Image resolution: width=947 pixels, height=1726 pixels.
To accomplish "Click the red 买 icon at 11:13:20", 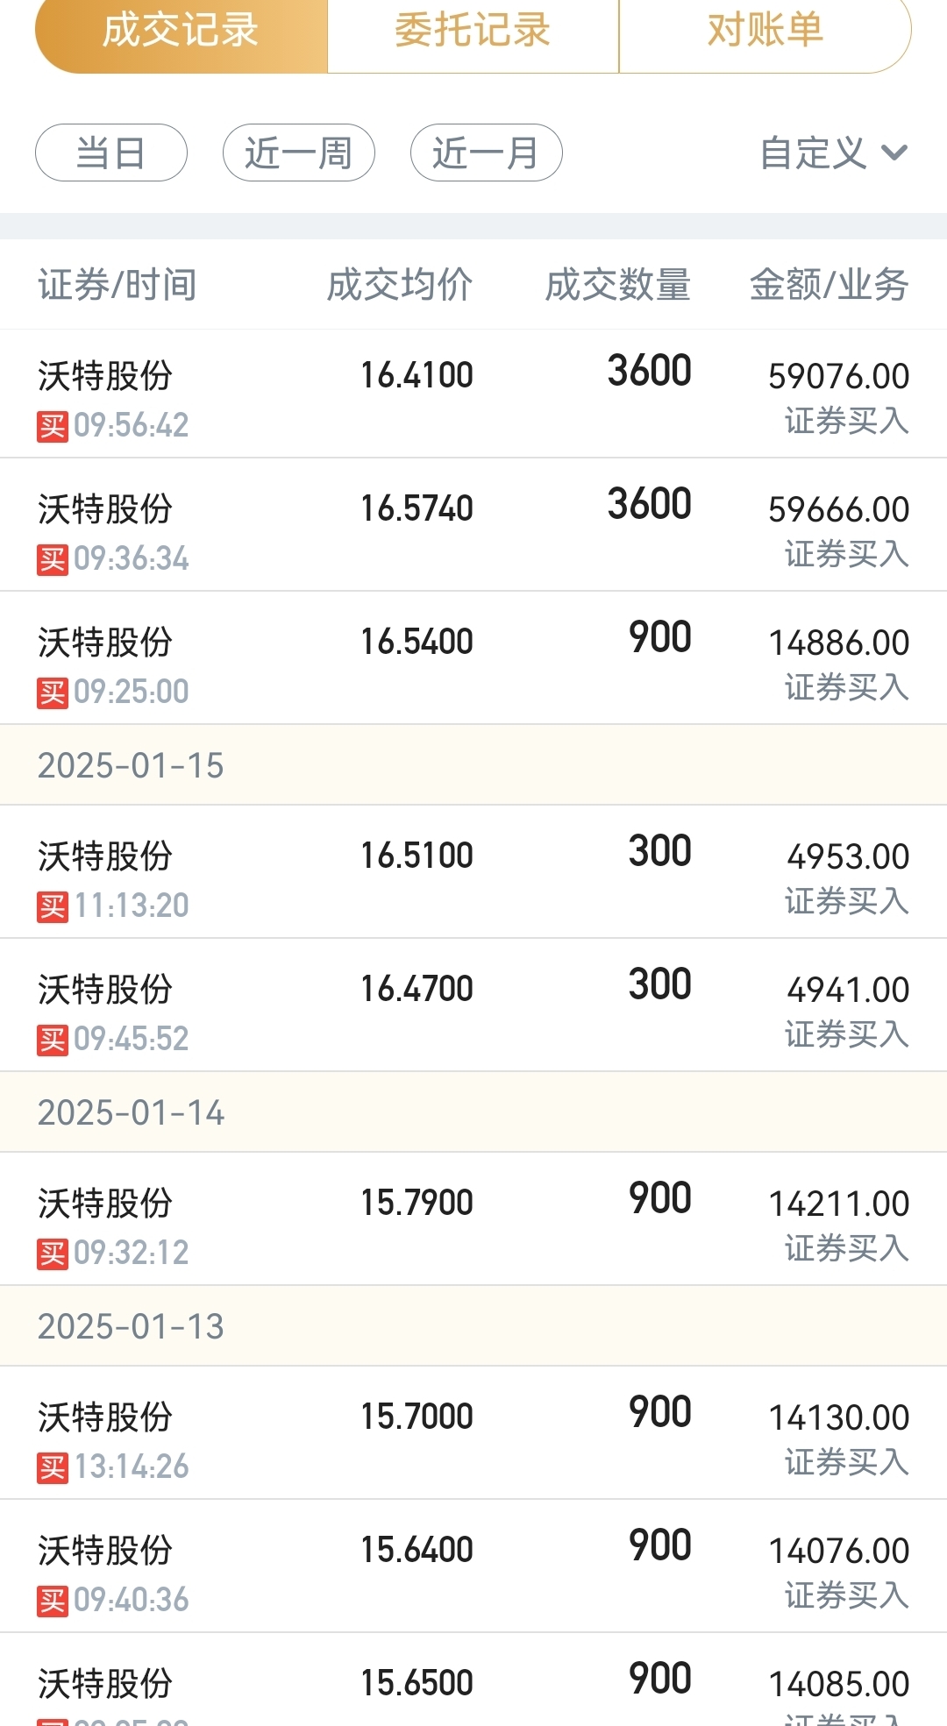I will (53, 907).
